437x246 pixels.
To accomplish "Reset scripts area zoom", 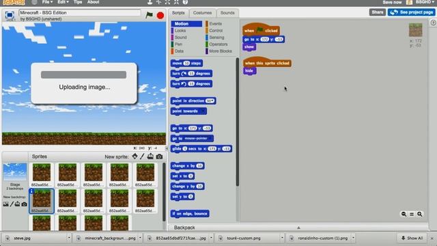I will pos(412,214).
